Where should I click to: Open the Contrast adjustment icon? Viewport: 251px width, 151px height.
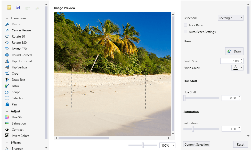(7, 129)
